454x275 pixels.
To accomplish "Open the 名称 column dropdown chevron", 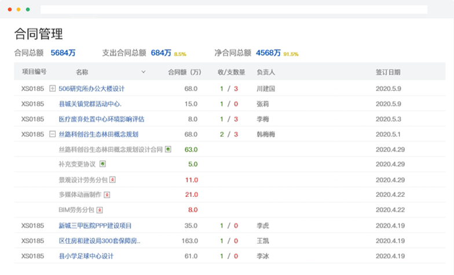I will point(143,72).
